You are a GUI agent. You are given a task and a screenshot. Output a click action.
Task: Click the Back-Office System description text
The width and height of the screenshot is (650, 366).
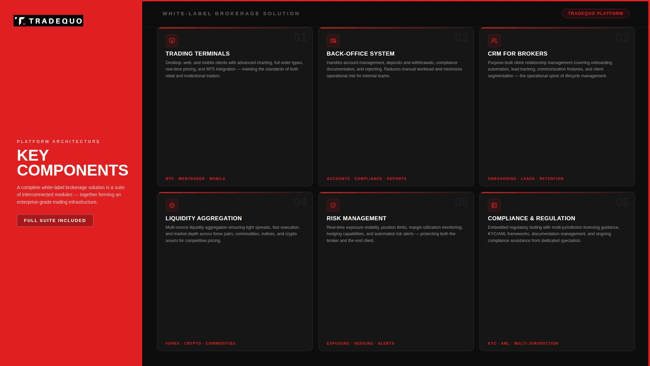tap(395, 69)
